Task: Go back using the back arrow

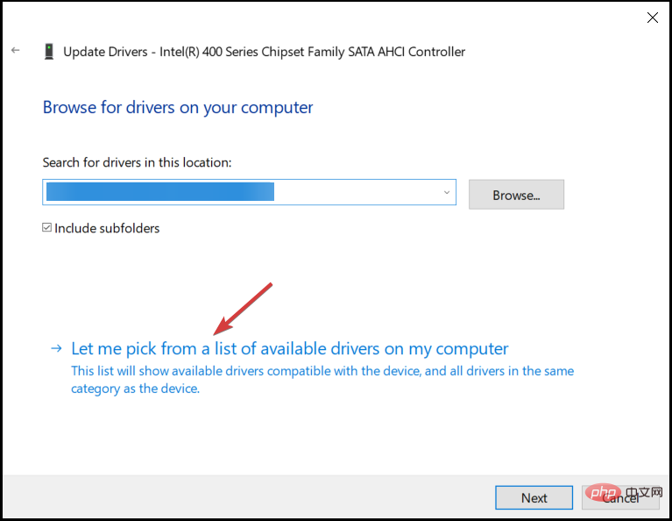Action: point(16,51)
